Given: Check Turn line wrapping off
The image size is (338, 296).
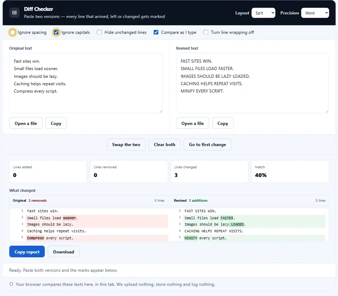Looking at the screenshot, I should click(x=206, y=32).
